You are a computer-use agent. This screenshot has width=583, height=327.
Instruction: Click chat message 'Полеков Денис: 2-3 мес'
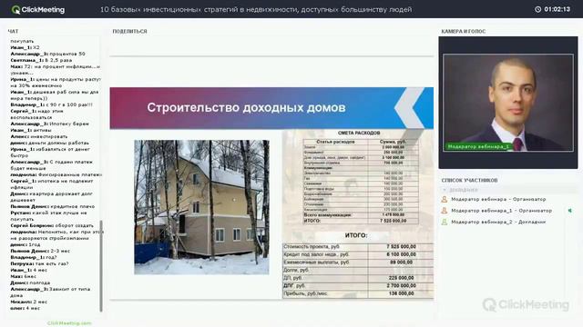tap(40, 251)
